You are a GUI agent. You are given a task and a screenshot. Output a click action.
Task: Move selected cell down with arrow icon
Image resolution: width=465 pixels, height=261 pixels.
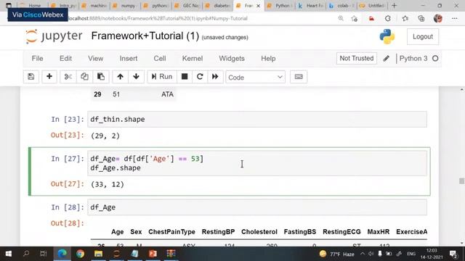coord(136,77)
